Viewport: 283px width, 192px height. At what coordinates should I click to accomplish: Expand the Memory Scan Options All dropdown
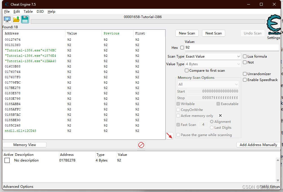point(208,84)
